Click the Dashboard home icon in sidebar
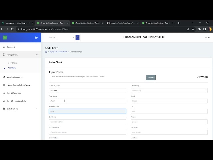This screenshot has height=160, width=213. 4,47
